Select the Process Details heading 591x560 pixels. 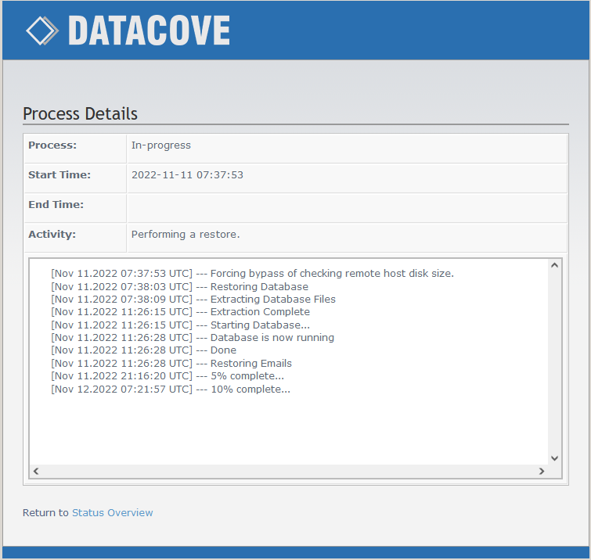pos(81,113)
